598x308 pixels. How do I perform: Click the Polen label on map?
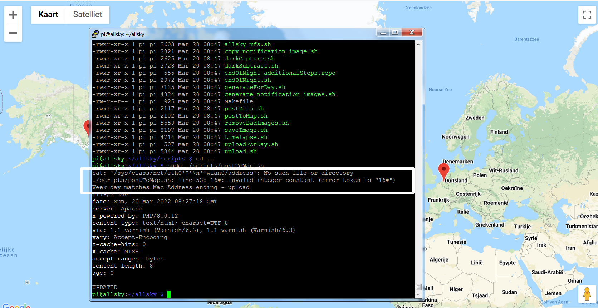[480, 175]
